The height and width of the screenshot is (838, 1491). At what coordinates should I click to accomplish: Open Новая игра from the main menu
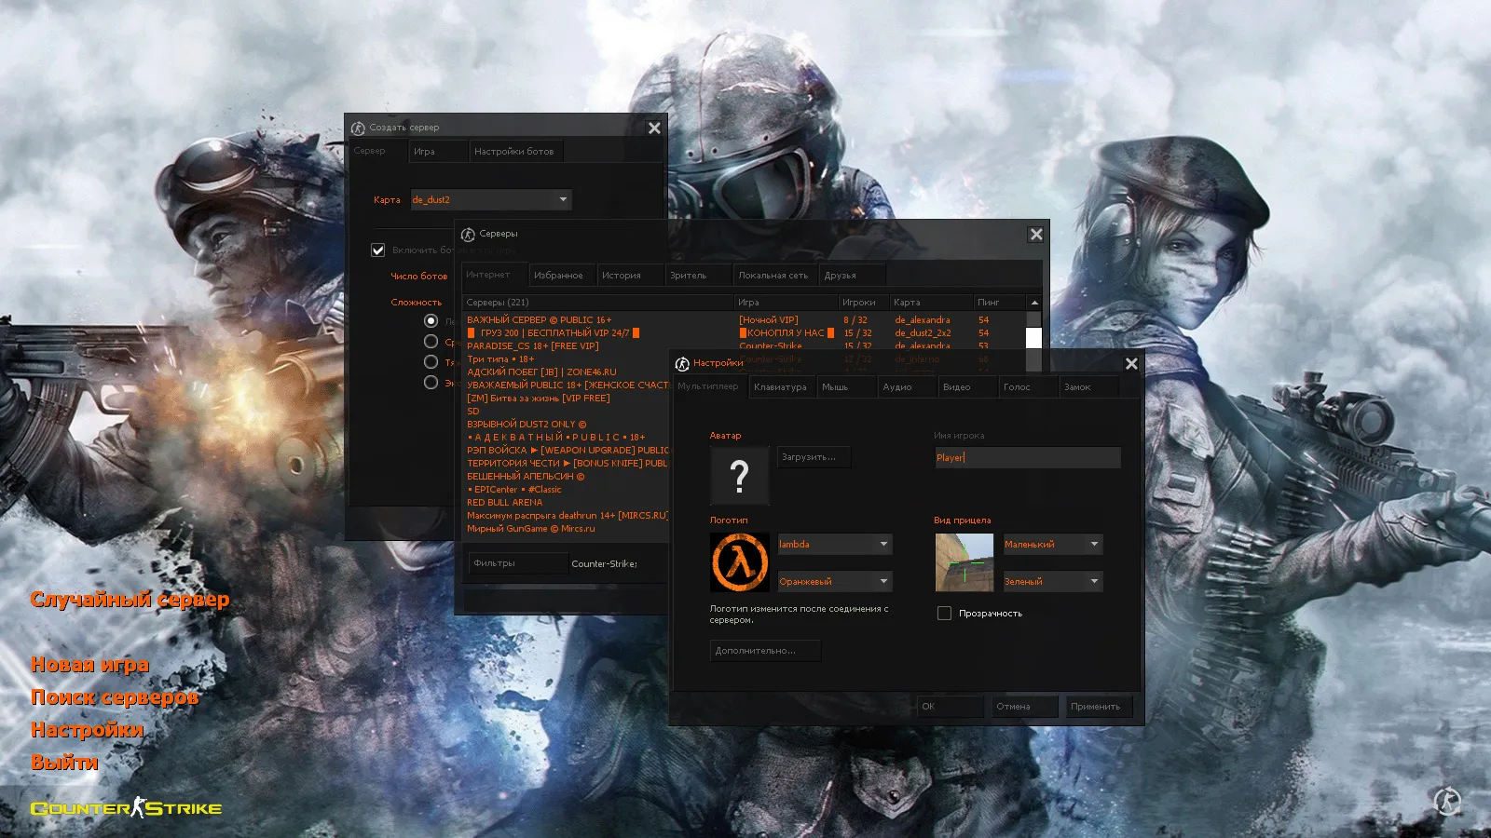pyautogui.click(x=89, y=664)
